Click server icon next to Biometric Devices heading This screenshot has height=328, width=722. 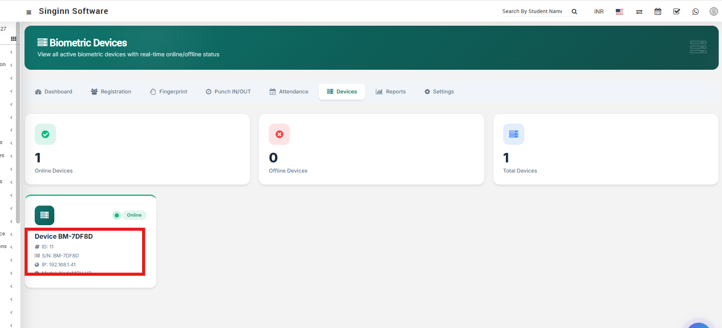[x=42, y=42]
